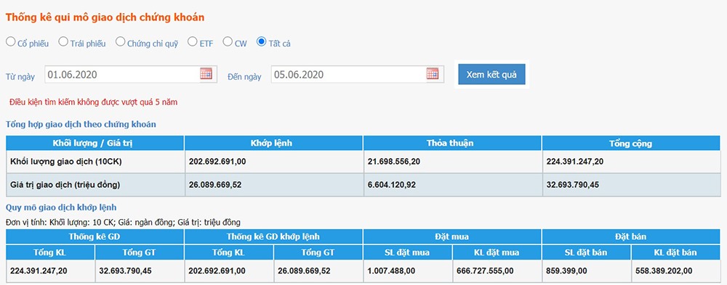Select the ETF radio button
Screen dimensions: 727x285
coord(192,41)
